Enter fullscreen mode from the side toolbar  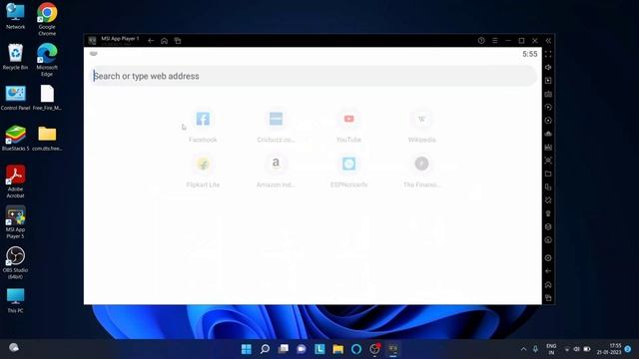548,54
